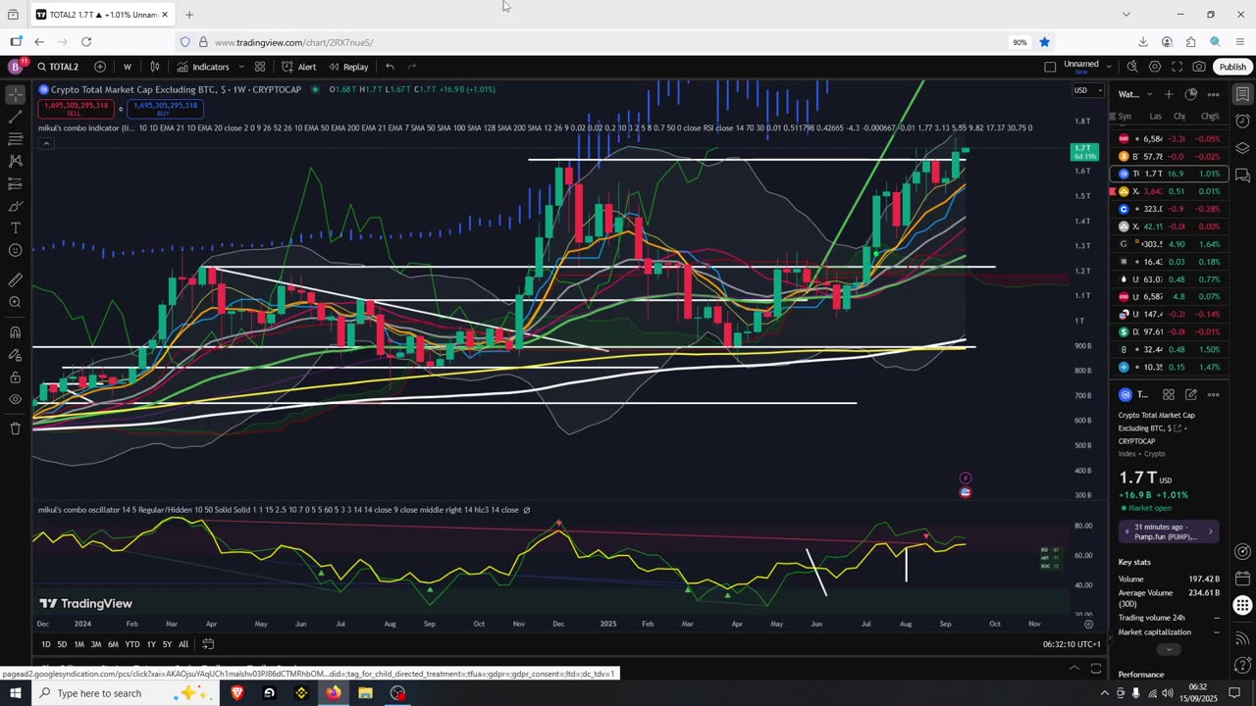The image size is (1256, 706).
Task: Select the trend line drawing tool
Action: (x=15, y=118)
